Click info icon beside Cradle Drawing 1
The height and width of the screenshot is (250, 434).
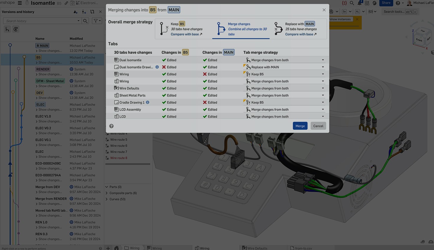[148, 102]
